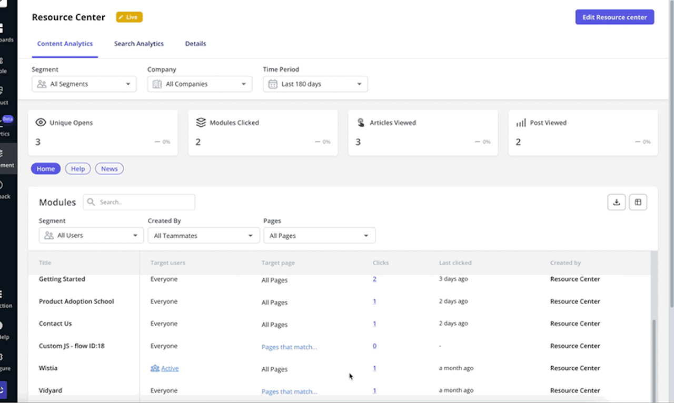Expand the All Segments dropdown
Viewport: 674px width, 403px height.
point(84,84)
